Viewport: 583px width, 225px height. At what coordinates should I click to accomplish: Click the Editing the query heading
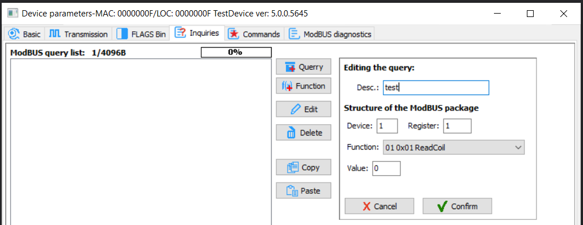point(379,68)
